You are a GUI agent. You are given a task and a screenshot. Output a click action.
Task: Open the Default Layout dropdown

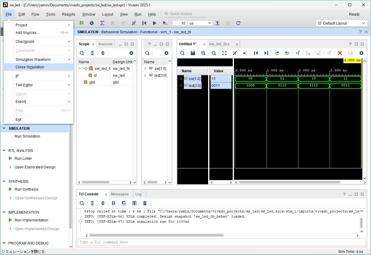[341, 23]
